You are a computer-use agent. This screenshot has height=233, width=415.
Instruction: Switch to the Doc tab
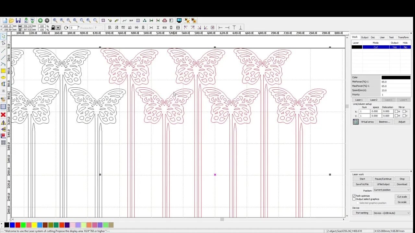373,37
